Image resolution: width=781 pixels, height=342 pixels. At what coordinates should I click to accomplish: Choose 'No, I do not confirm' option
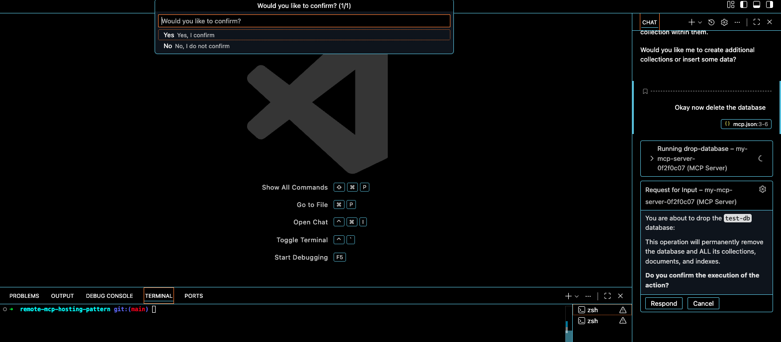pos(304,46)
